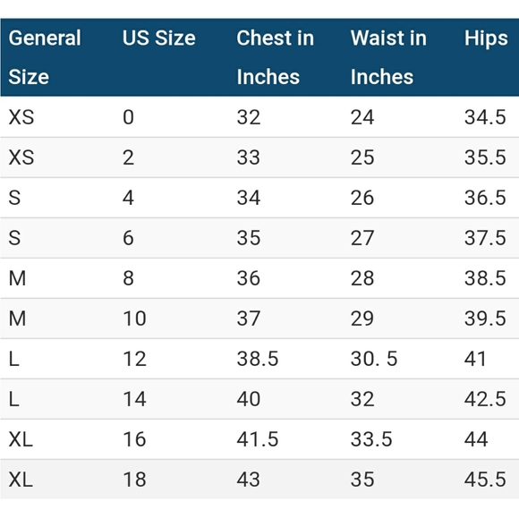Select the waist value 26 cell
Viewport: 519px width, 518px height.
pyautogui.click(x=362, y=198)
